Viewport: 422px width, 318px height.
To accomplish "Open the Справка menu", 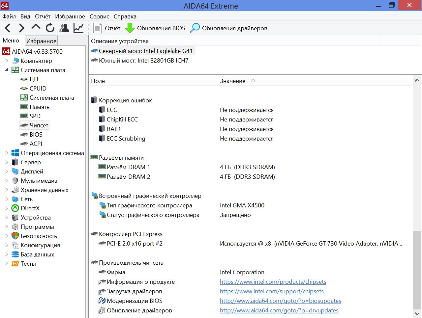I will 125,16.
